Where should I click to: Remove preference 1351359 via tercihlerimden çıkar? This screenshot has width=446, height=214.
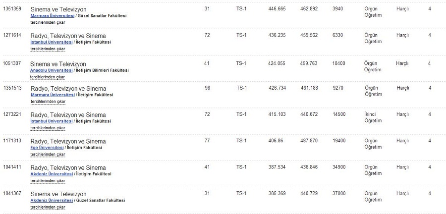click(48, 22)
